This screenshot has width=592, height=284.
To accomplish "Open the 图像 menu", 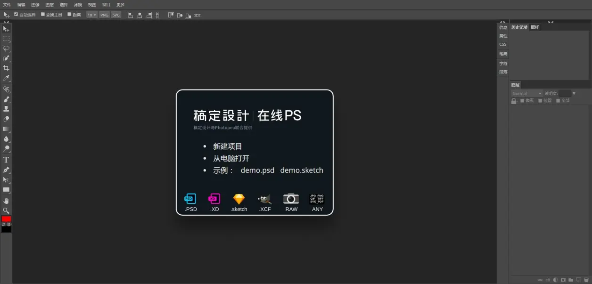I will pyautogui.click(x=35, y=4).
